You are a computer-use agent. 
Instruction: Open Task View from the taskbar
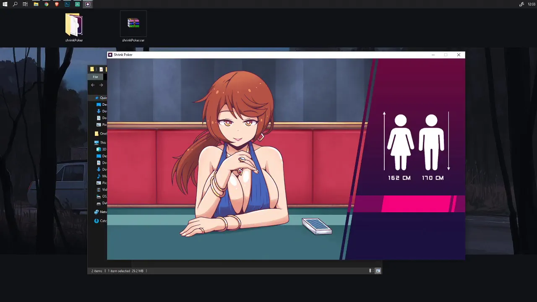tap(25, 4)
